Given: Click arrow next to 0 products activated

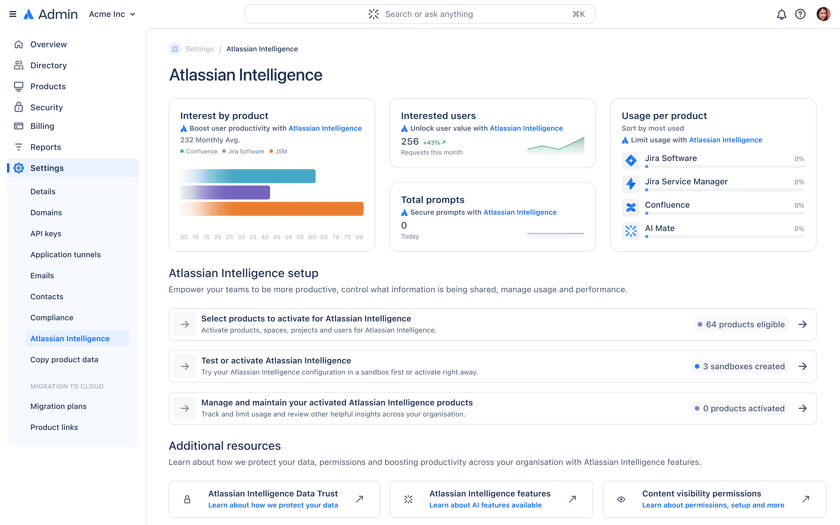Looking at the screenshot, I should [802, 408].
